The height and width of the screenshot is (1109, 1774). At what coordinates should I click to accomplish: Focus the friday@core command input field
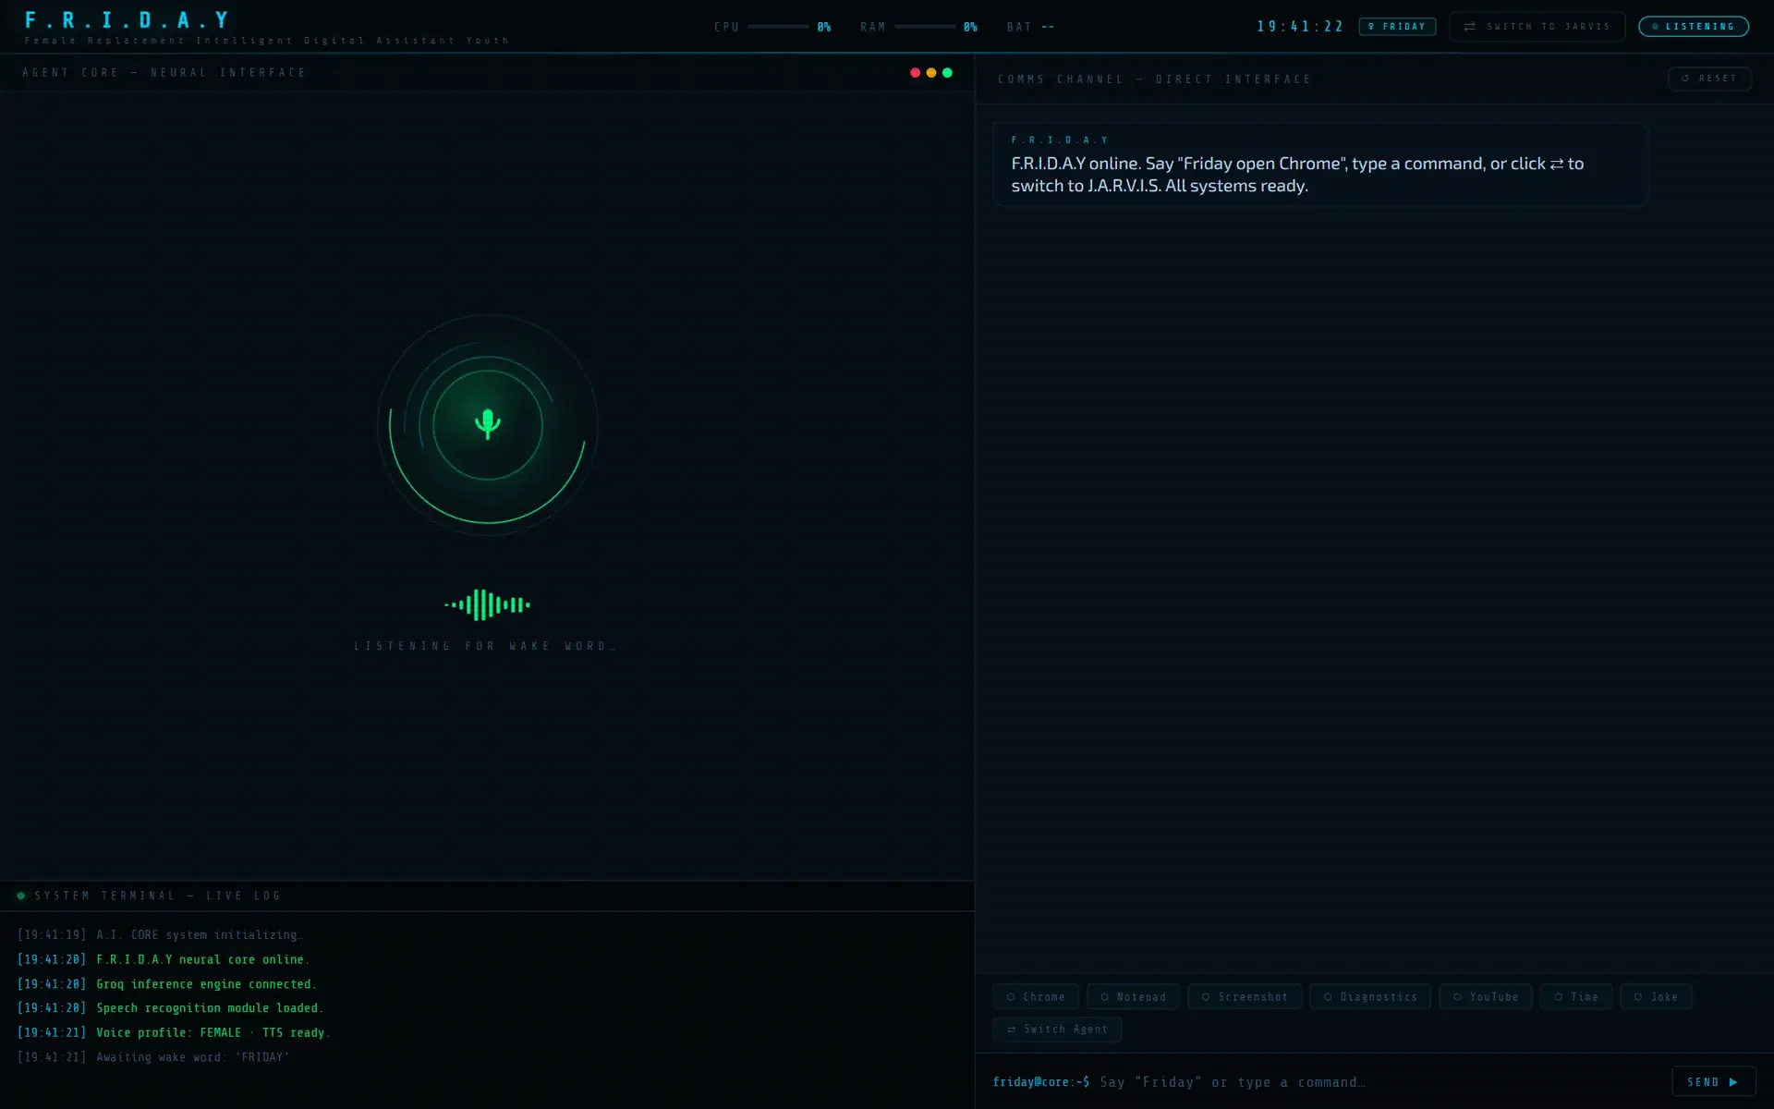1380,1082
